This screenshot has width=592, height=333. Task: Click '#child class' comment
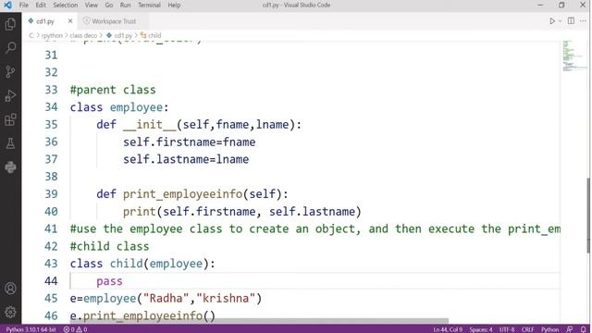coord(110,246)
